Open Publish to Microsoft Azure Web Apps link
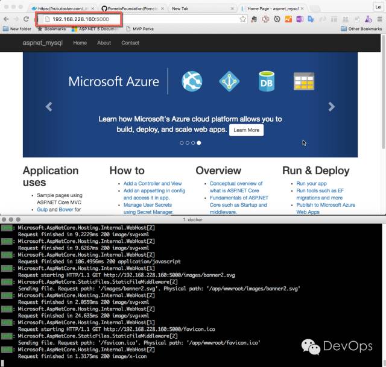The width and height of the screenshot is (386, 367). coord(326,208)
